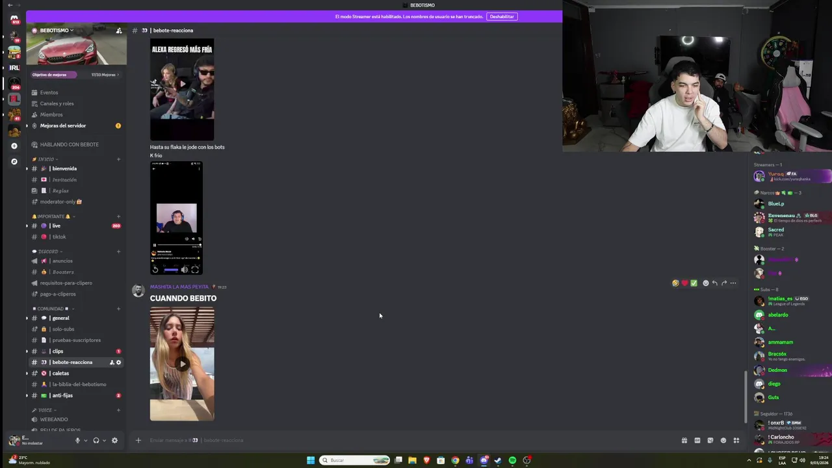Add channel to INICIO category plus
This screenshot has height=468, width=832.
pyautogui.click(x=118, y=159)
